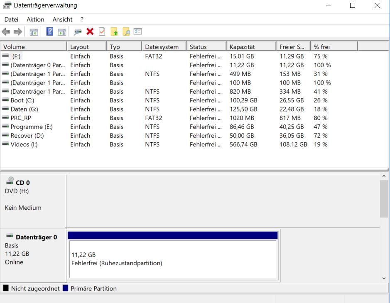This screenshot has width=390, height=303.
Task: Select the Boot (C:) volume row
Action: (23, 100)
